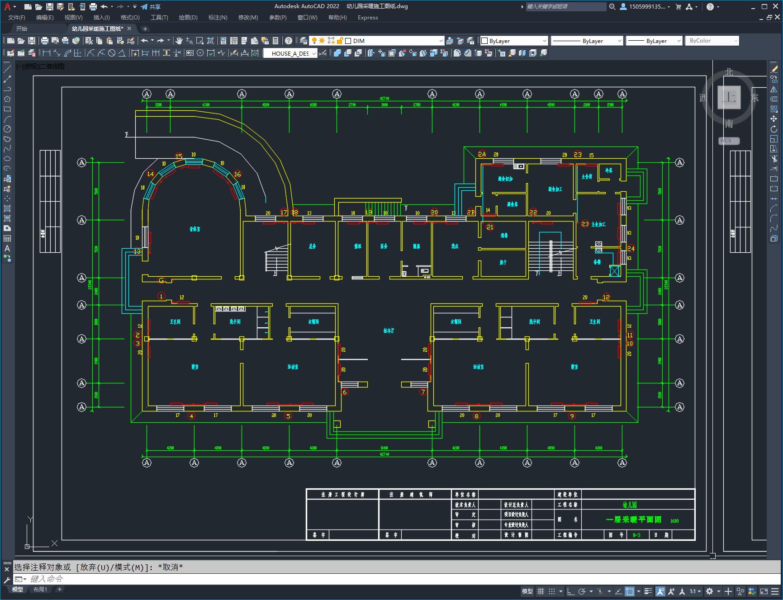Toggle ortho mode in status bar
Screen dimensions: 783x600
(571, 591)
